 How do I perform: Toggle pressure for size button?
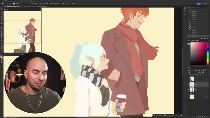(x=72, y=4)
